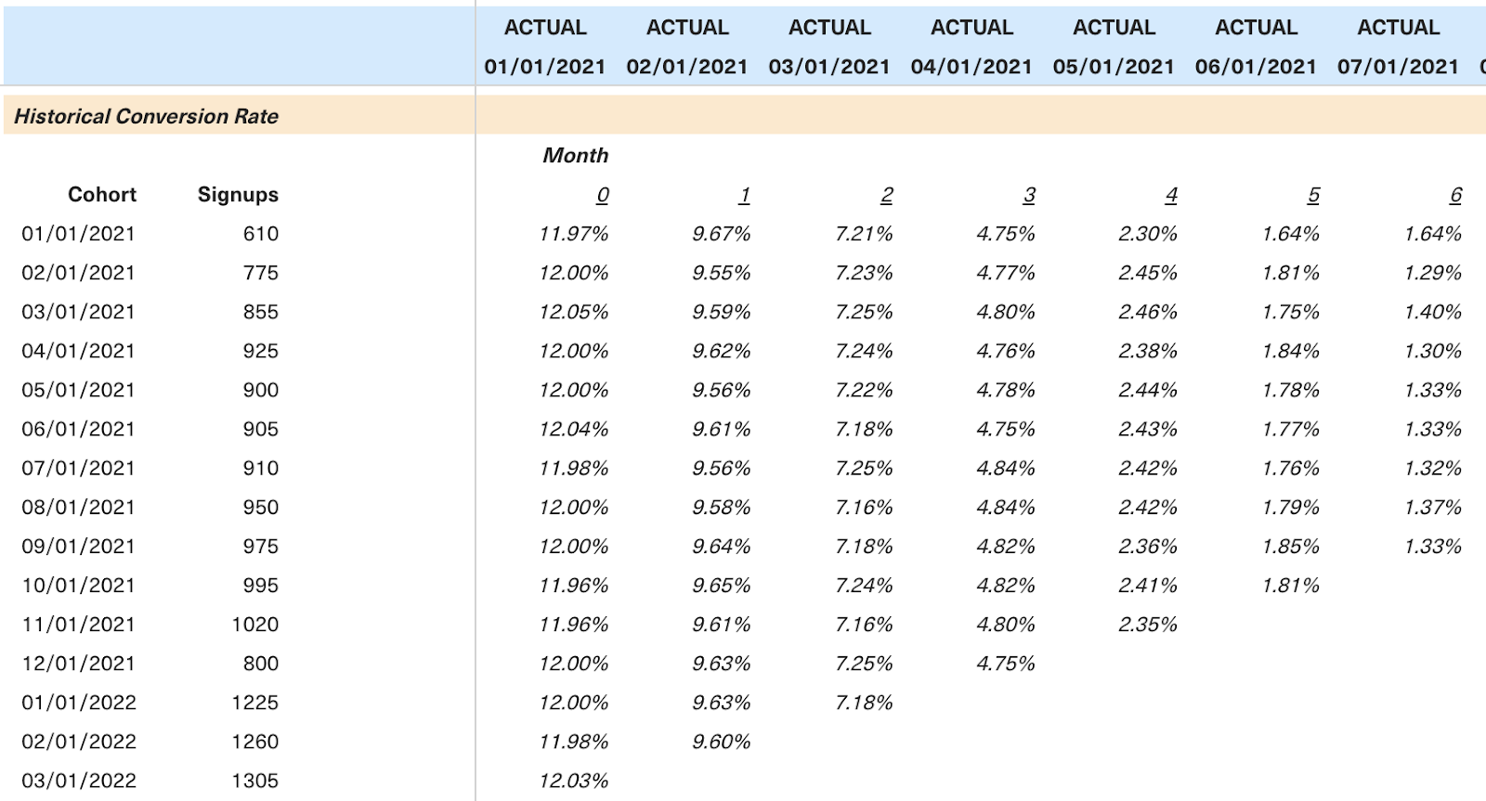Click the italic Month label cell
The height and width of the screenshot is (801, 1486).
[576, 155]
